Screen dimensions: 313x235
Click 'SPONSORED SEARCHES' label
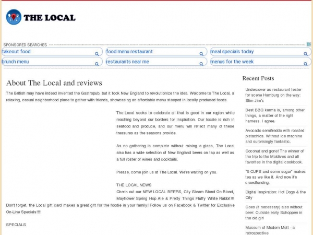point(25,45)
